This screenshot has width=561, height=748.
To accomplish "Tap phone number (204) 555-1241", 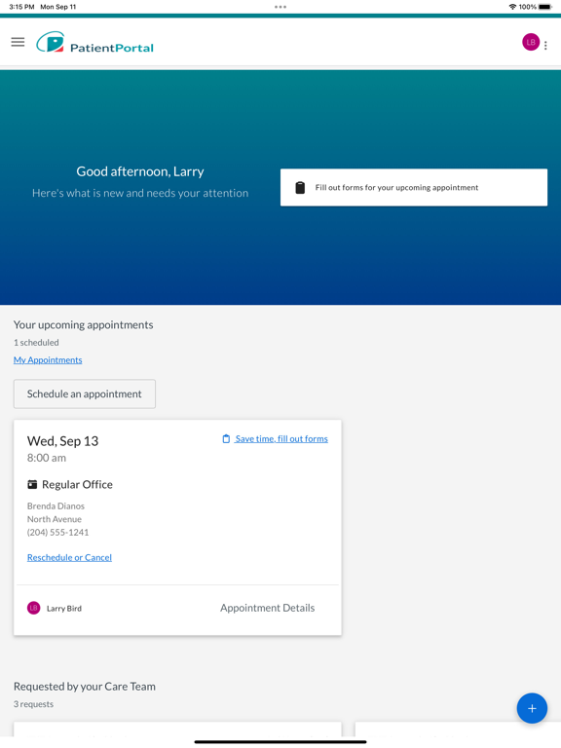I will tap(57, 533).
